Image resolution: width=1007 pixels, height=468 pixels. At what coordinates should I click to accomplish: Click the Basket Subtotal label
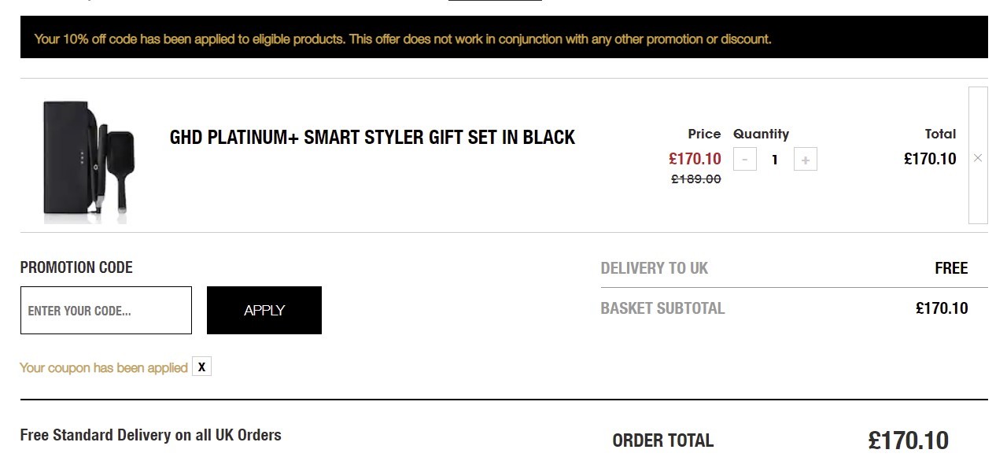coord(662,308)
